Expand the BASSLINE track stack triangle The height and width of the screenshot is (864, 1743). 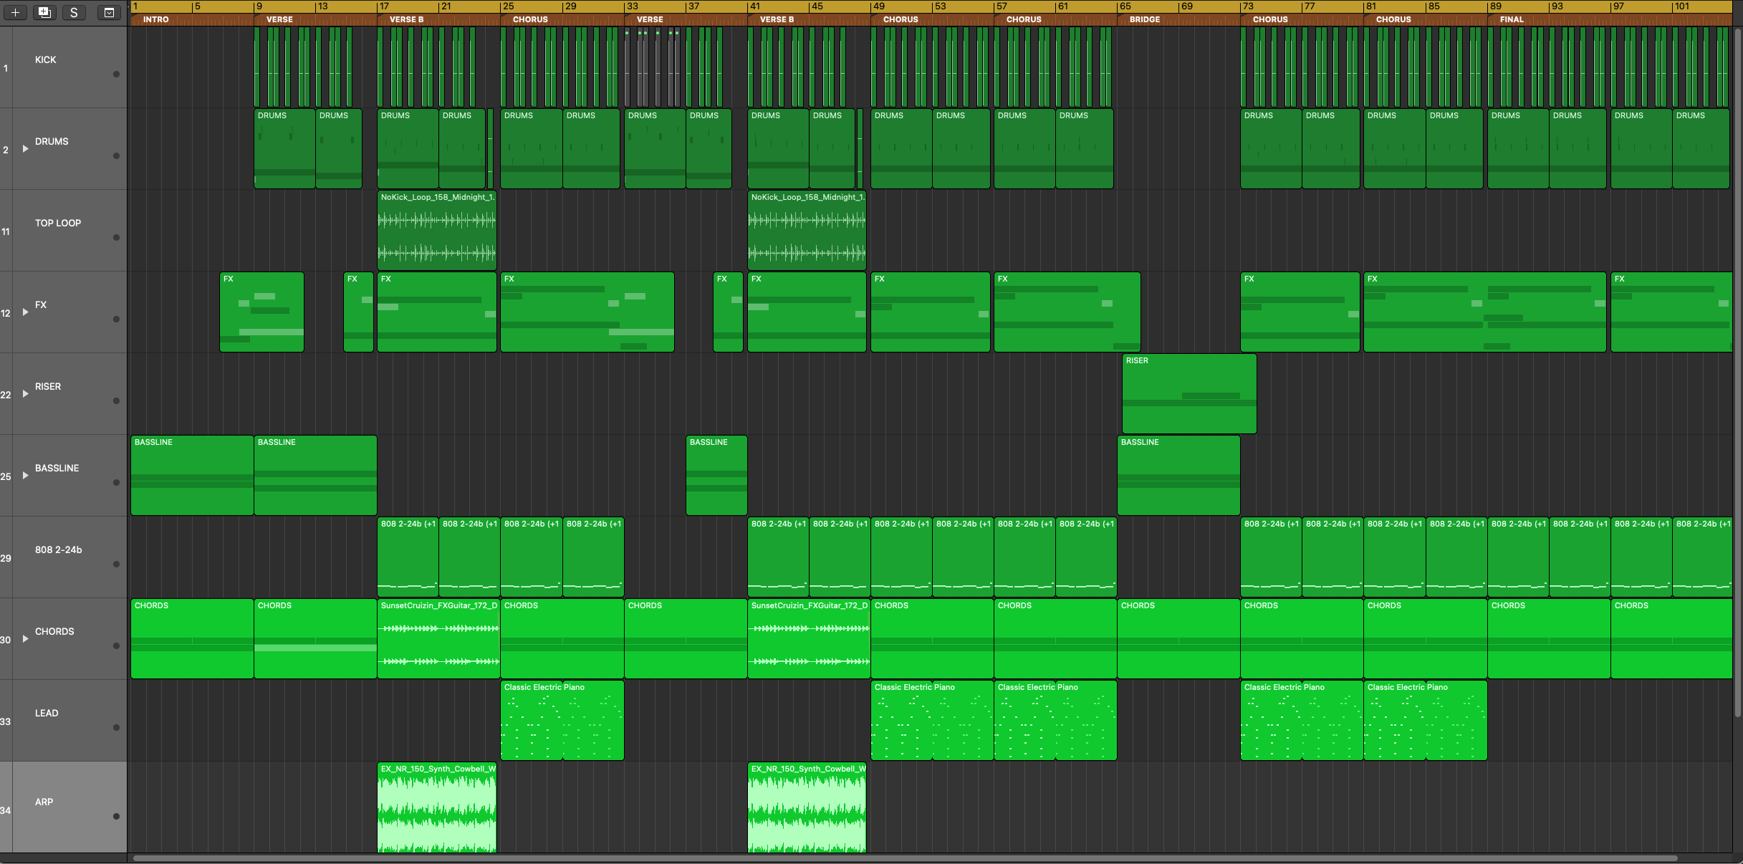[x=25, y=476]
